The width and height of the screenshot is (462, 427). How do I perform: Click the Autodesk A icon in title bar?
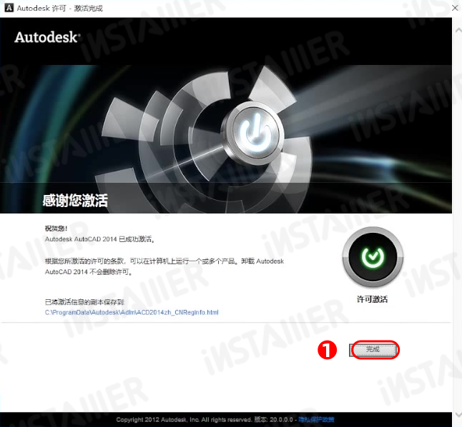[x=9, y=8]
